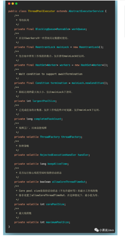Click the corePoolSize field
Image resolution: width=125 pixels, height=238 pixels.
click(x=55, y=204)
